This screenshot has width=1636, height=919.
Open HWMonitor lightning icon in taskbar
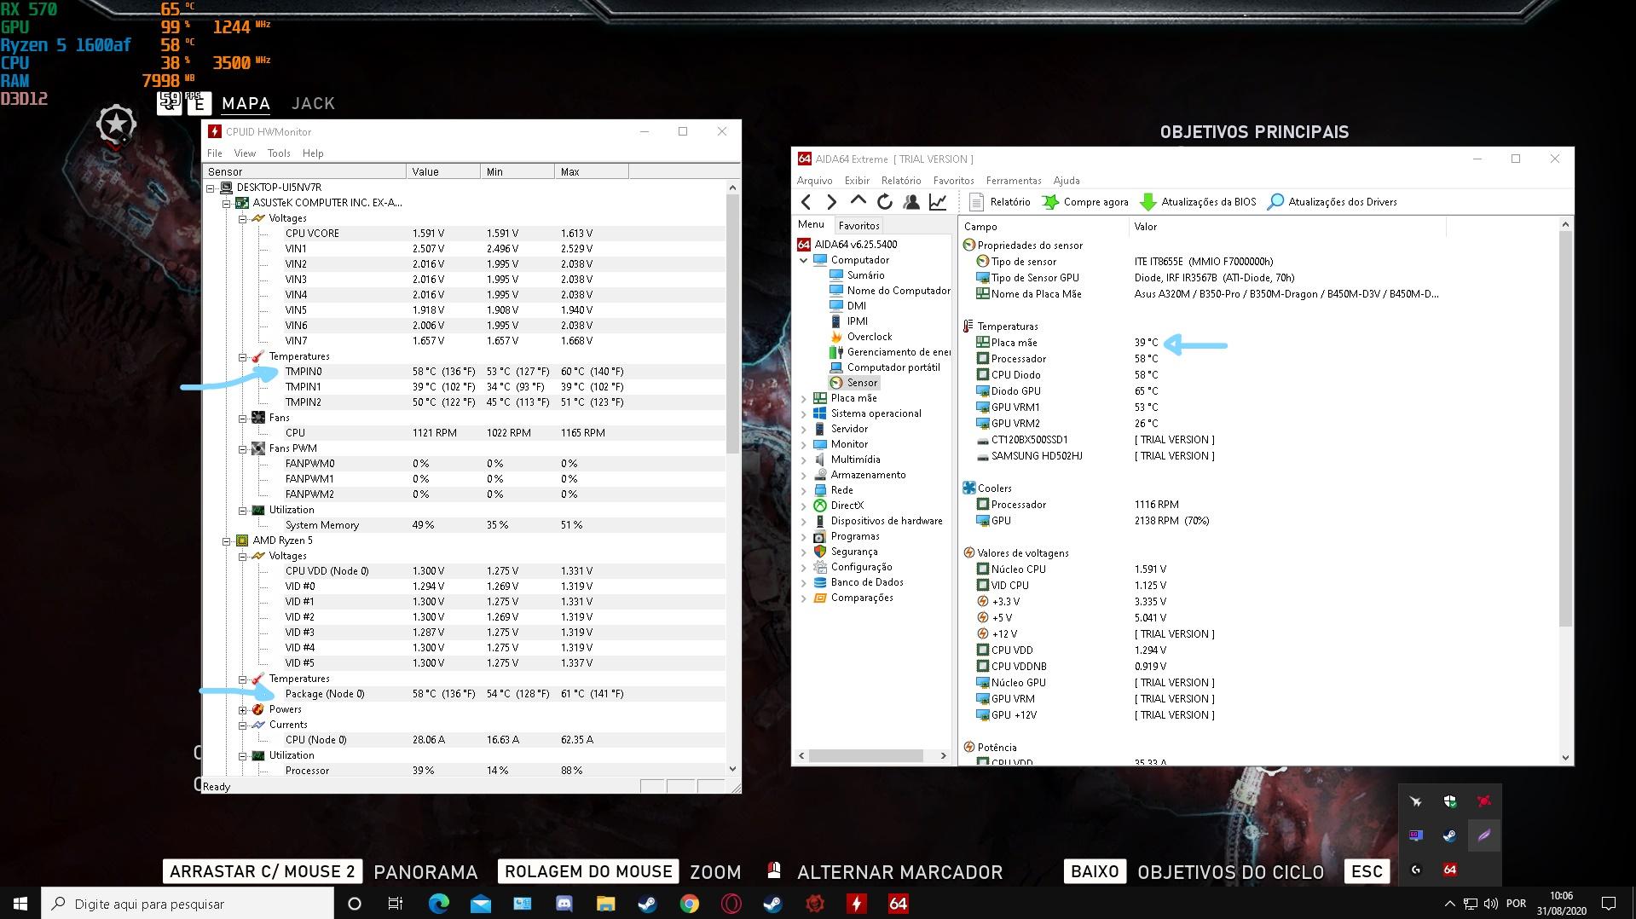[x=856, y=904]
